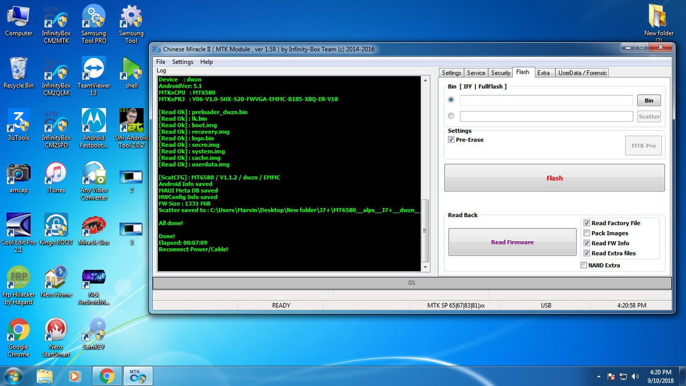Launch Miracle Box shortcut

point(94,230)
